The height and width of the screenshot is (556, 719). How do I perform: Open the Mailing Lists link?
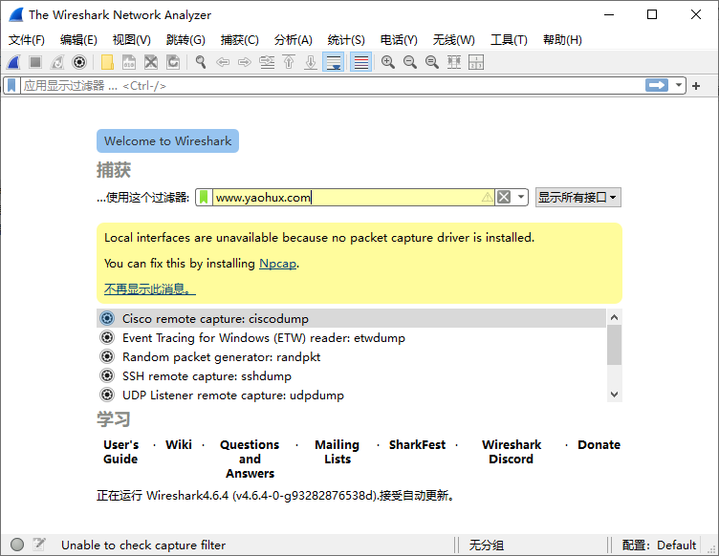point(337,452)
